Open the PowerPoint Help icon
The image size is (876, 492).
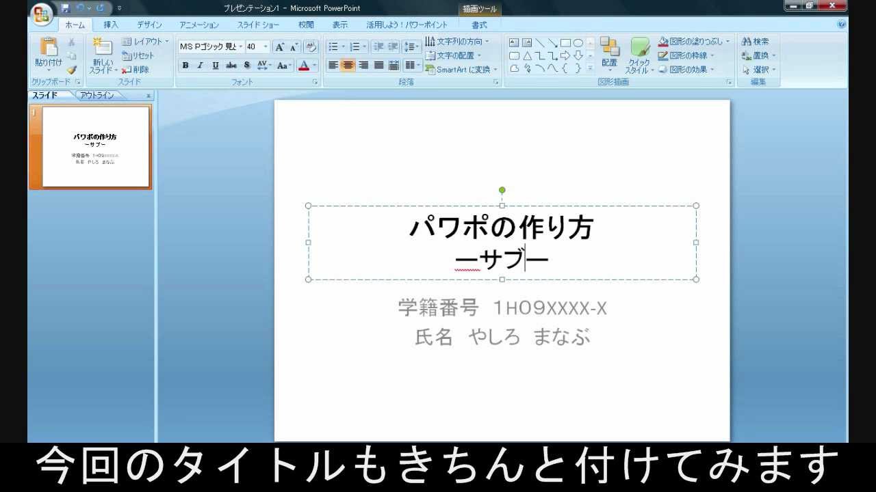pyautogui.click(x=841, y=24)
